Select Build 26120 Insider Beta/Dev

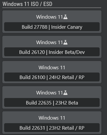point(52,52)
